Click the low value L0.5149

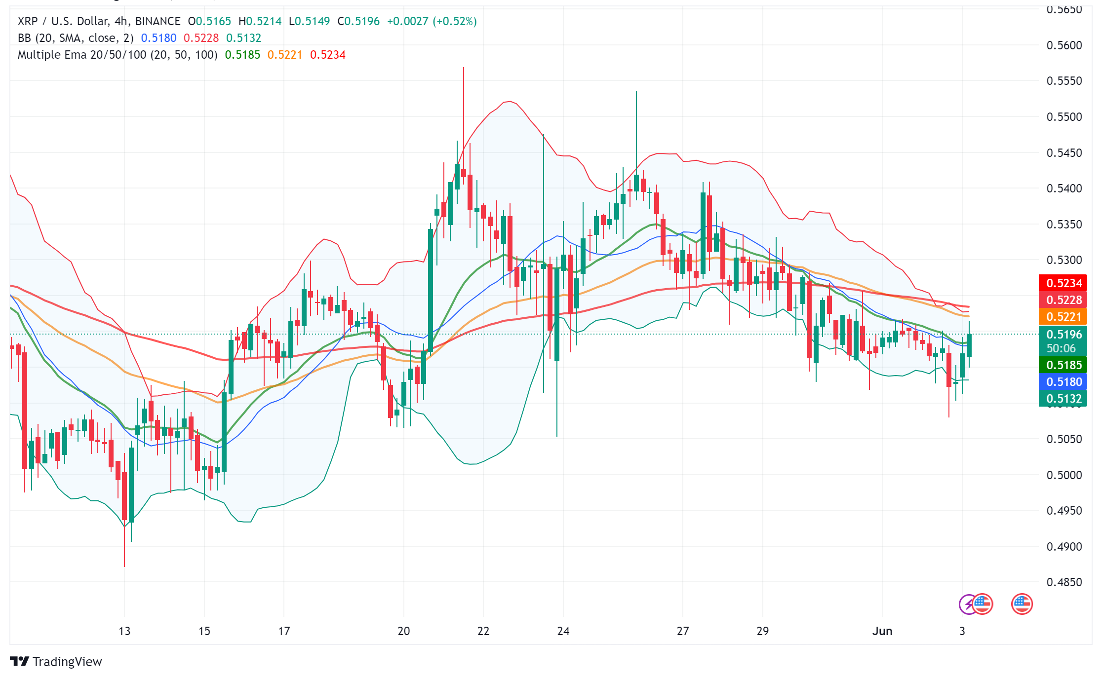[x=309, y=21]
